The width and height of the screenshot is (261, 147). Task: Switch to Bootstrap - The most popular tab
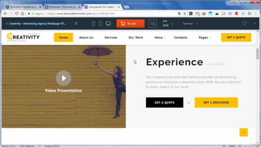[63, 7]
